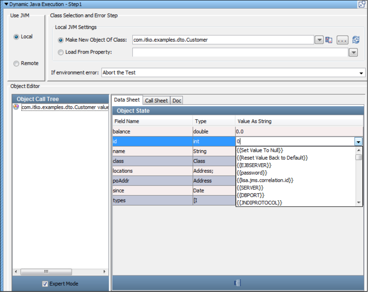Click the Type column header
The height and width of the screenshot is (292, 368).
point(214,121)
